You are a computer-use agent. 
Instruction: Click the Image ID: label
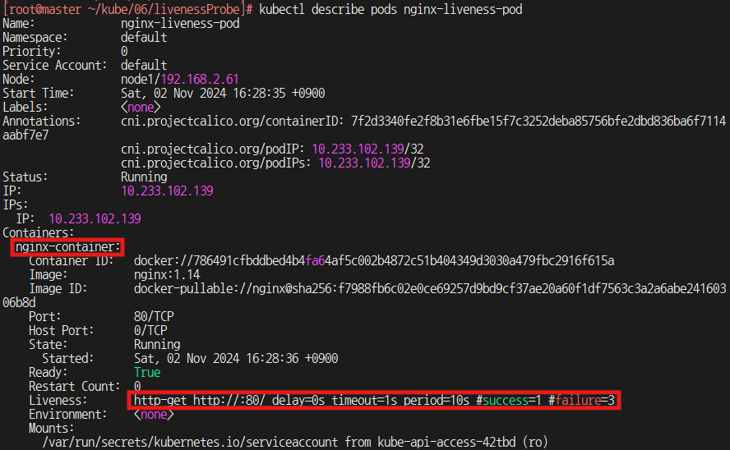(x=58, y=288)
